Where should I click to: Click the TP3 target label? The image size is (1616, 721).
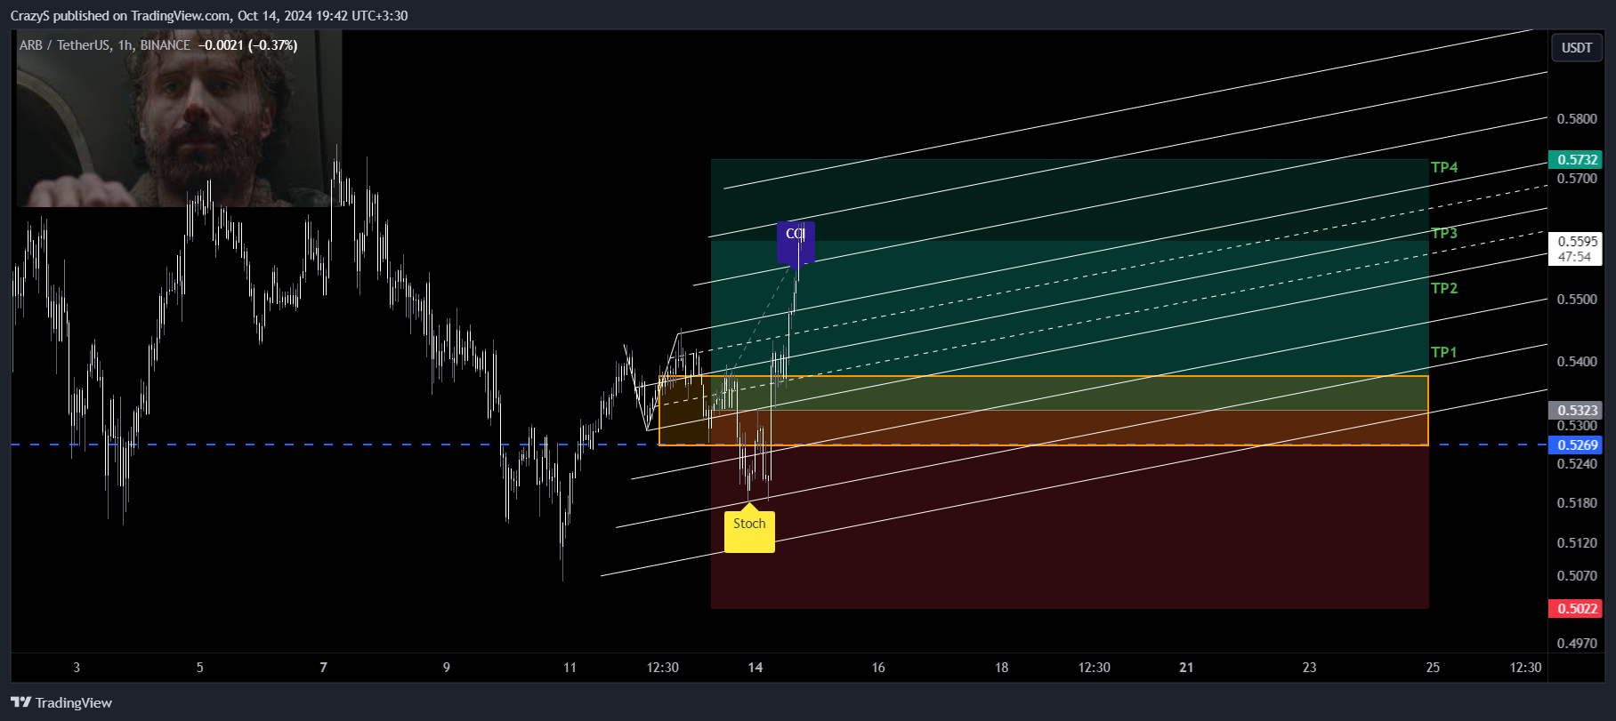(x=1444, y=233)
